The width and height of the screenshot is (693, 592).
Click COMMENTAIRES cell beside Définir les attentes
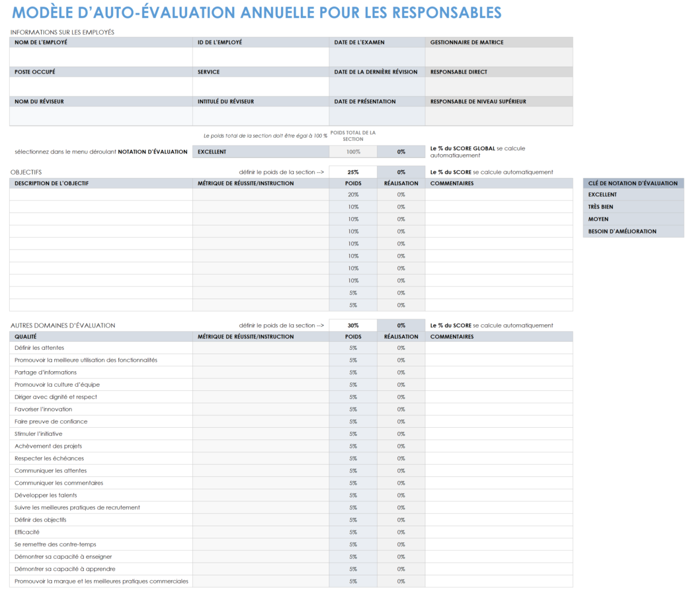pyautogui.click(x=498, y=347)
